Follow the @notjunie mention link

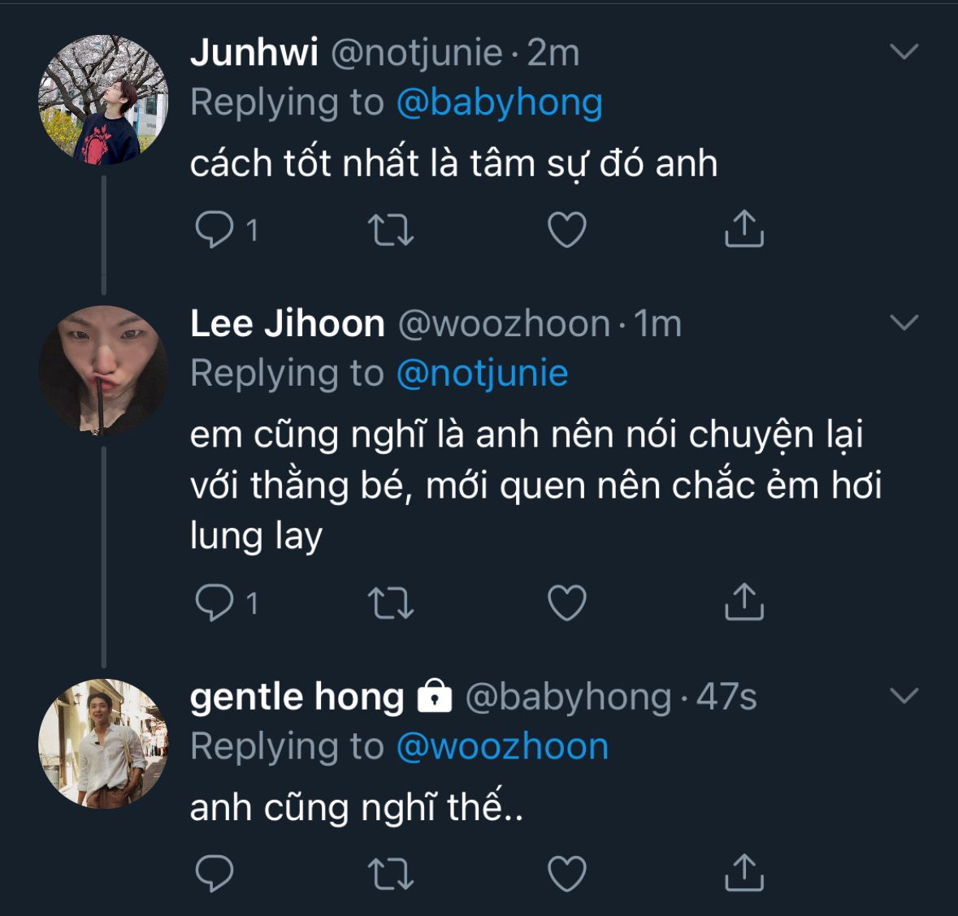click(482, 374)
